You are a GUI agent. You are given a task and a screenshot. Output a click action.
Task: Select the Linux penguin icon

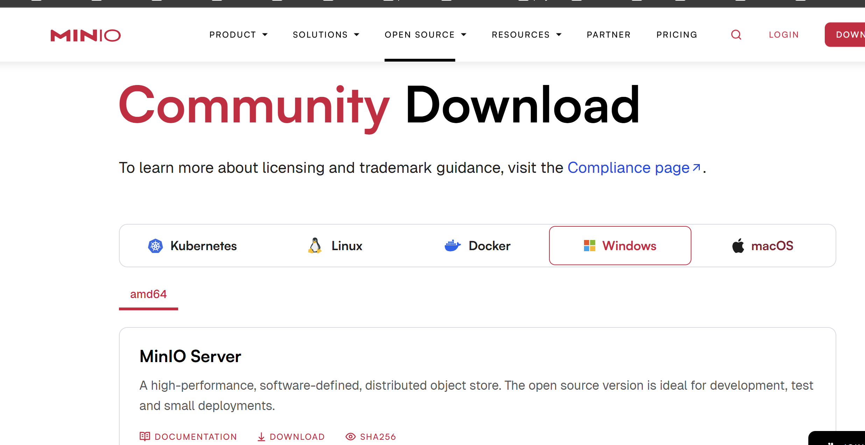(x=315, y=246)
